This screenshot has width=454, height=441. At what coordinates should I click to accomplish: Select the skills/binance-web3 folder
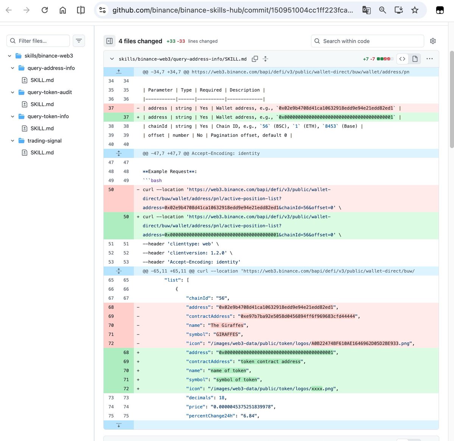point(49,56)
